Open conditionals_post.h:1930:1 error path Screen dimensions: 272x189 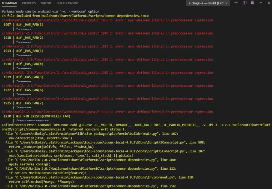click(58, 112)
